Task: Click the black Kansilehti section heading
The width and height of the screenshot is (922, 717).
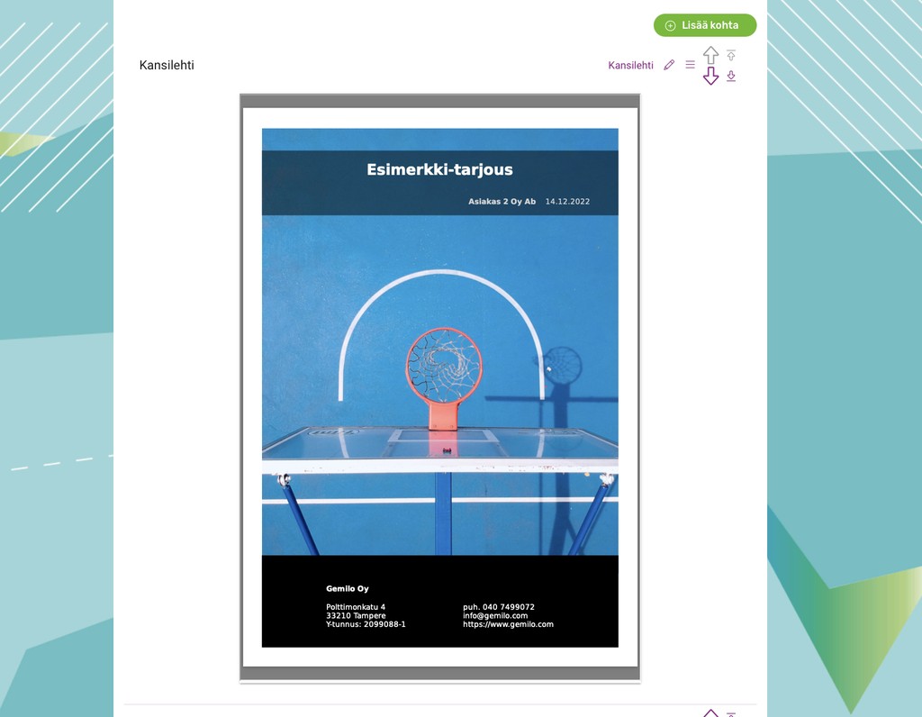Action: click(167, 65)
